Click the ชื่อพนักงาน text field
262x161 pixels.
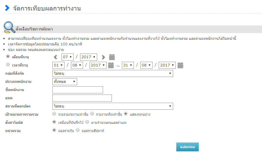pyautogui.click(x=77, y=90)
